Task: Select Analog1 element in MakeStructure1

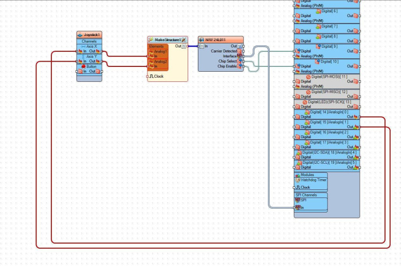Action: (x=158, y=51)
